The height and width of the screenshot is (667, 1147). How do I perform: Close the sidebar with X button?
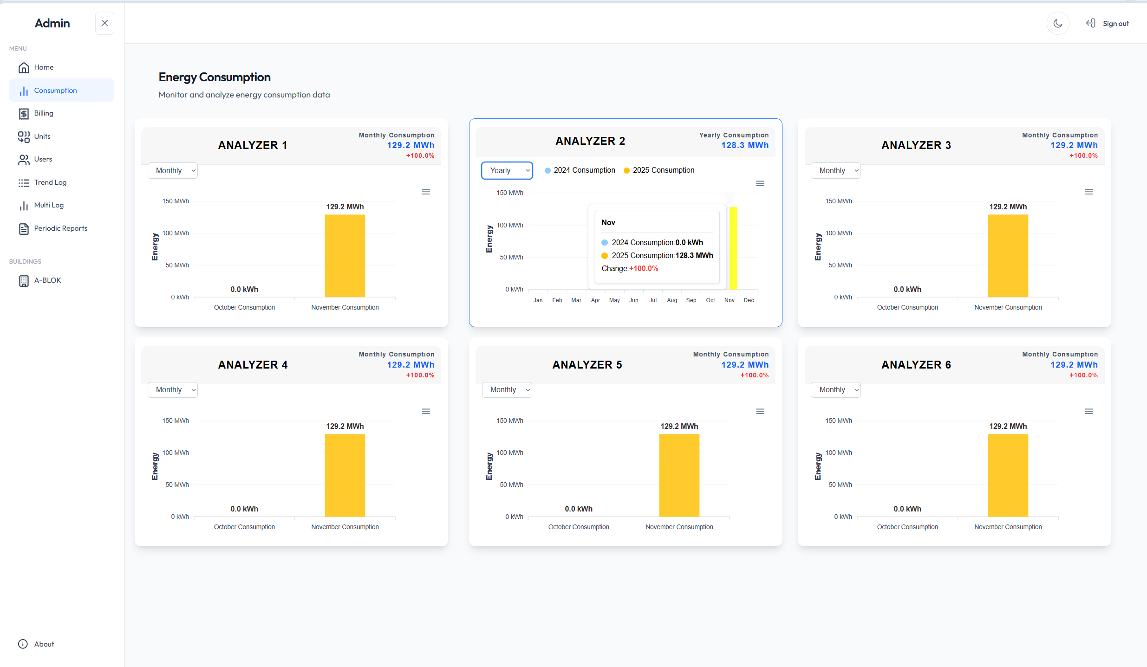tap(104, 23)
